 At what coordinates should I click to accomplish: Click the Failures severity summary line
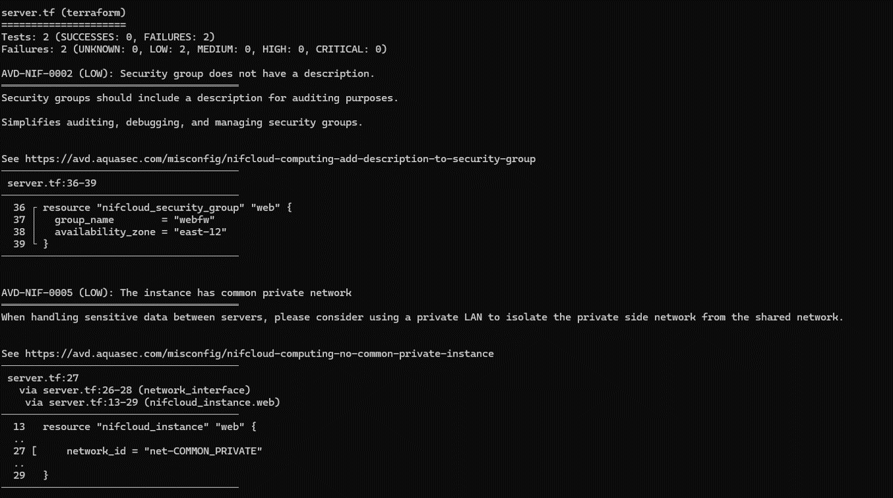click(x=194, y=49)
